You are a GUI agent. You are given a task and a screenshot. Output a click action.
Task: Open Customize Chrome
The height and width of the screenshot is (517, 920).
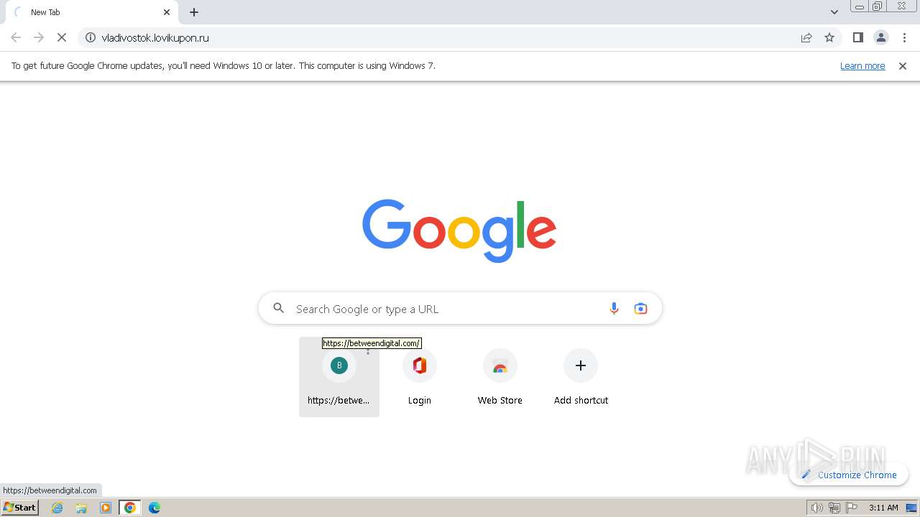click(849, 475)
